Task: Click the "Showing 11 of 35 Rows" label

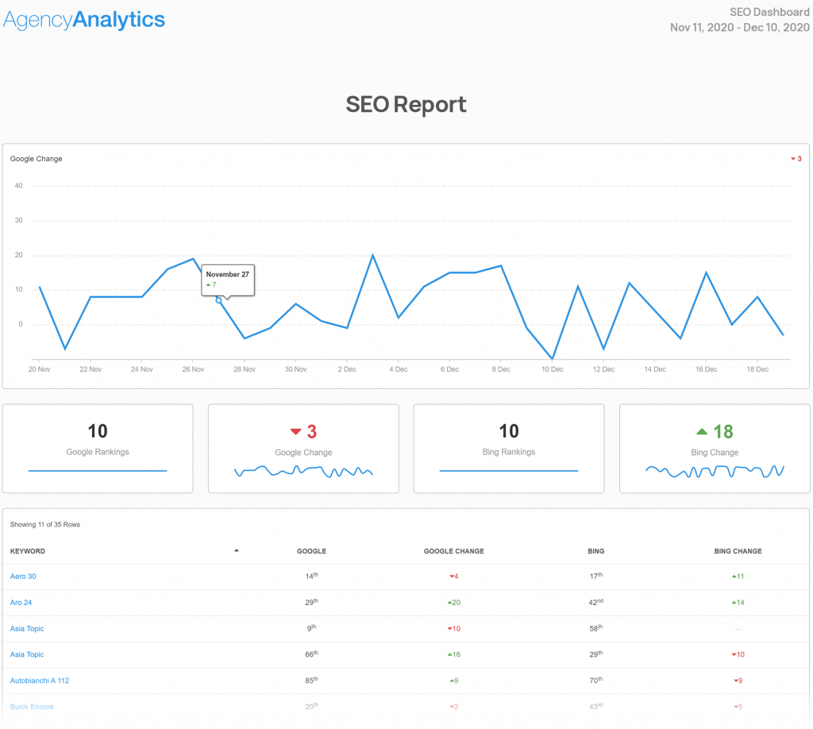Action: pyautogui.click(x=44, y=524)
